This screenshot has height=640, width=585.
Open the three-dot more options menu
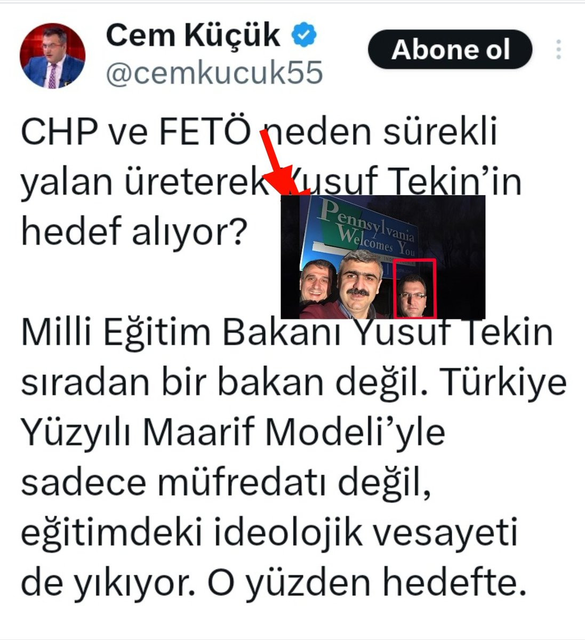click(558, 49)
